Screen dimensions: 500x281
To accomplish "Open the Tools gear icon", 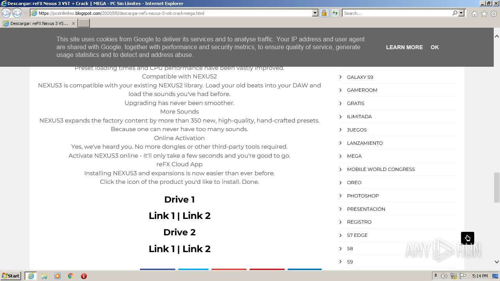I will coord(494,14).
